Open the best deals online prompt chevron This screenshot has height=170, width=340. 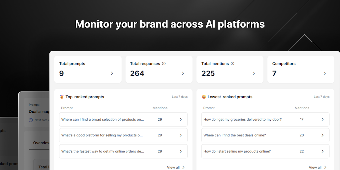[x=322, y=135]
